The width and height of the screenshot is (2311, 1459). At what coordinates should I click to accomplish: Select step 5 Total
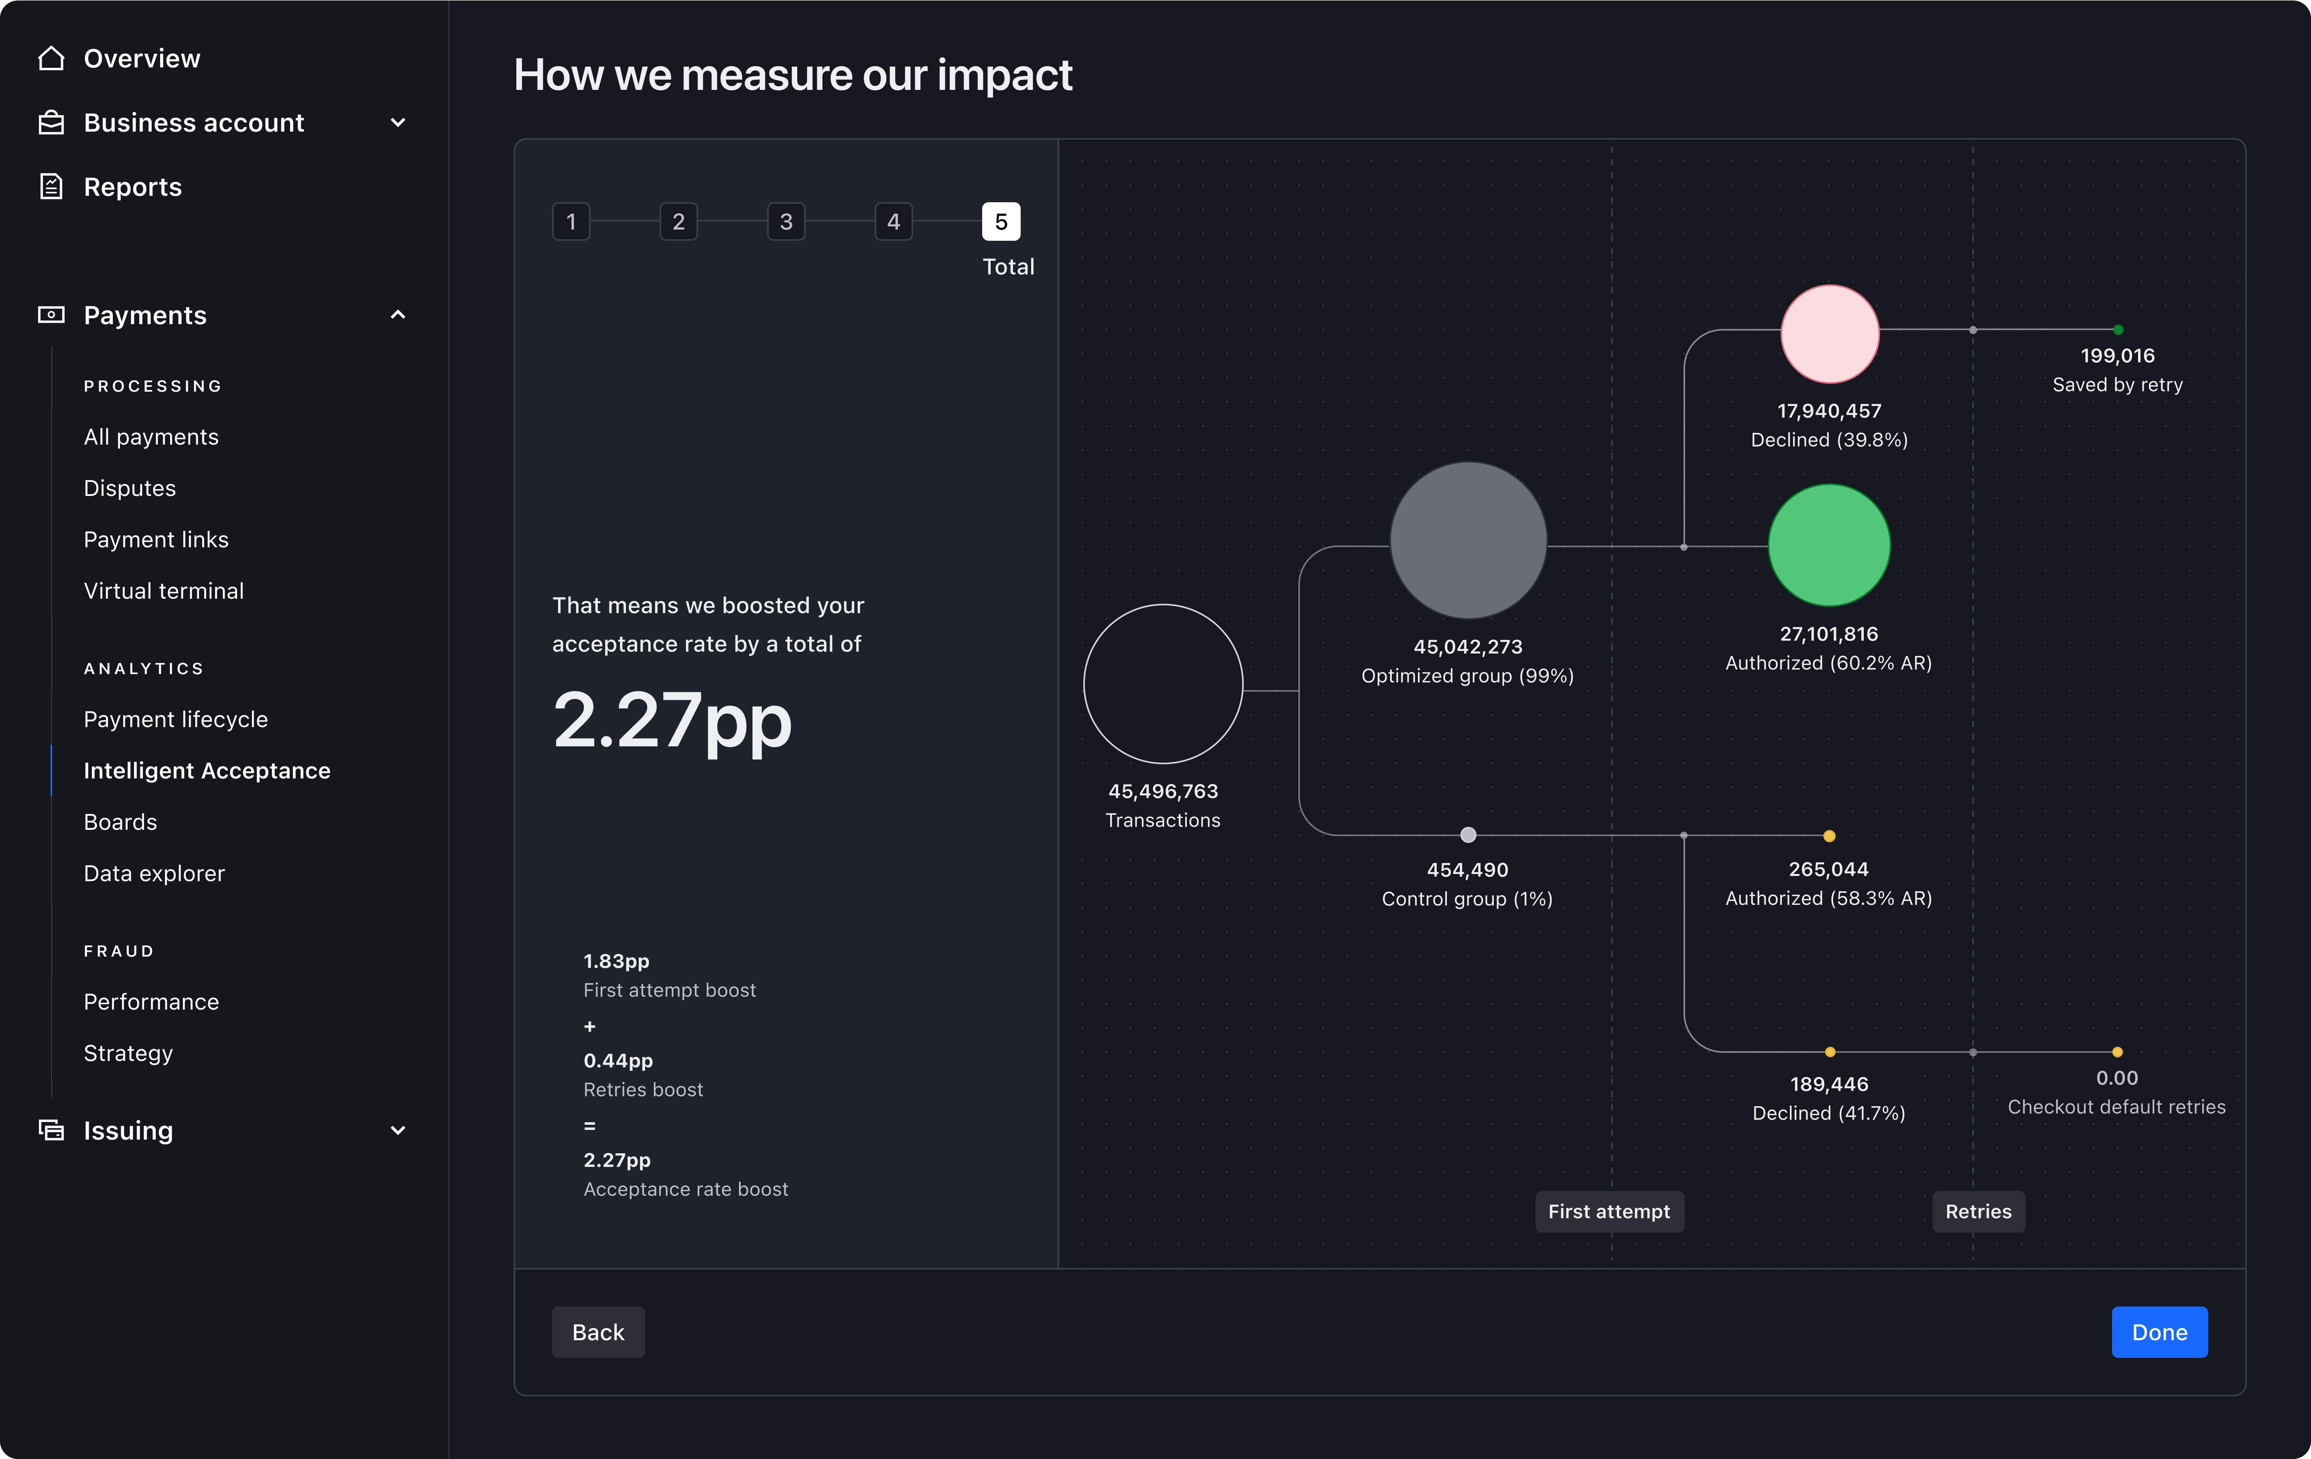(x=1001, y=222)
